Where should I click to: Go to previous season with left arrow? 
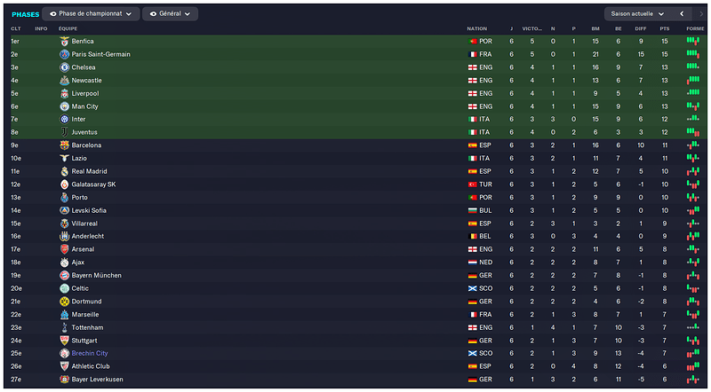click(682, 14)
